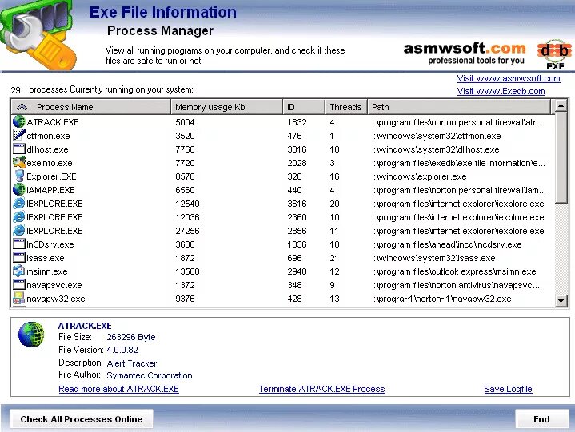This screenshot has width=575, height=432.
Task: Click the IAMAPP.EXE globe icon
Action: coord(18,189)
